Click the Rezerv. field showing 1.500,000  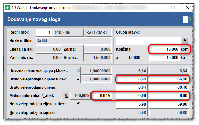click(98, 58)
